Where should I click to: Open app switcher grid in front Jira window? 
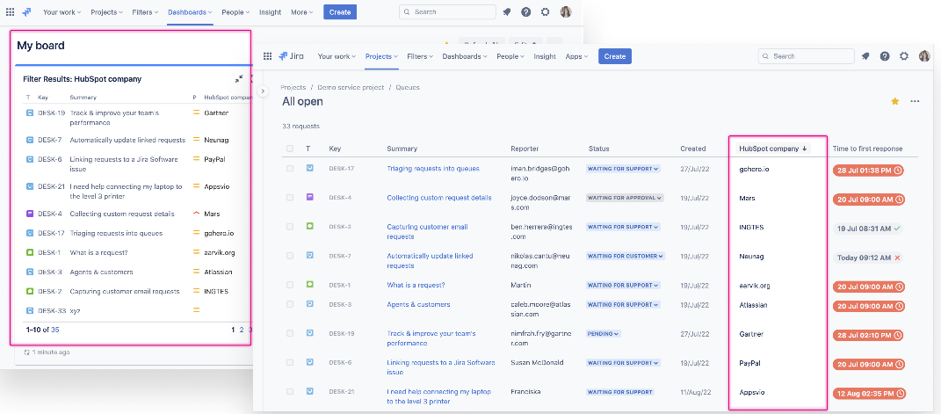[x=268, y=55]
